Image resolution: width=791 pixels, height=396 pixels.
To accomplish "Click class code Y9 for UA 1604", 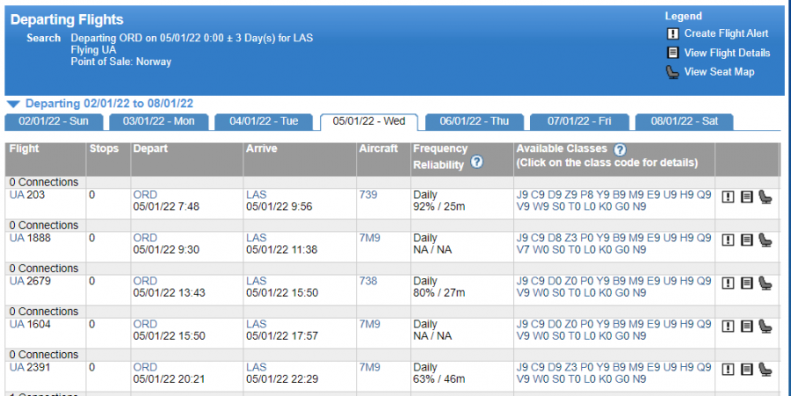I will [603, 325].
